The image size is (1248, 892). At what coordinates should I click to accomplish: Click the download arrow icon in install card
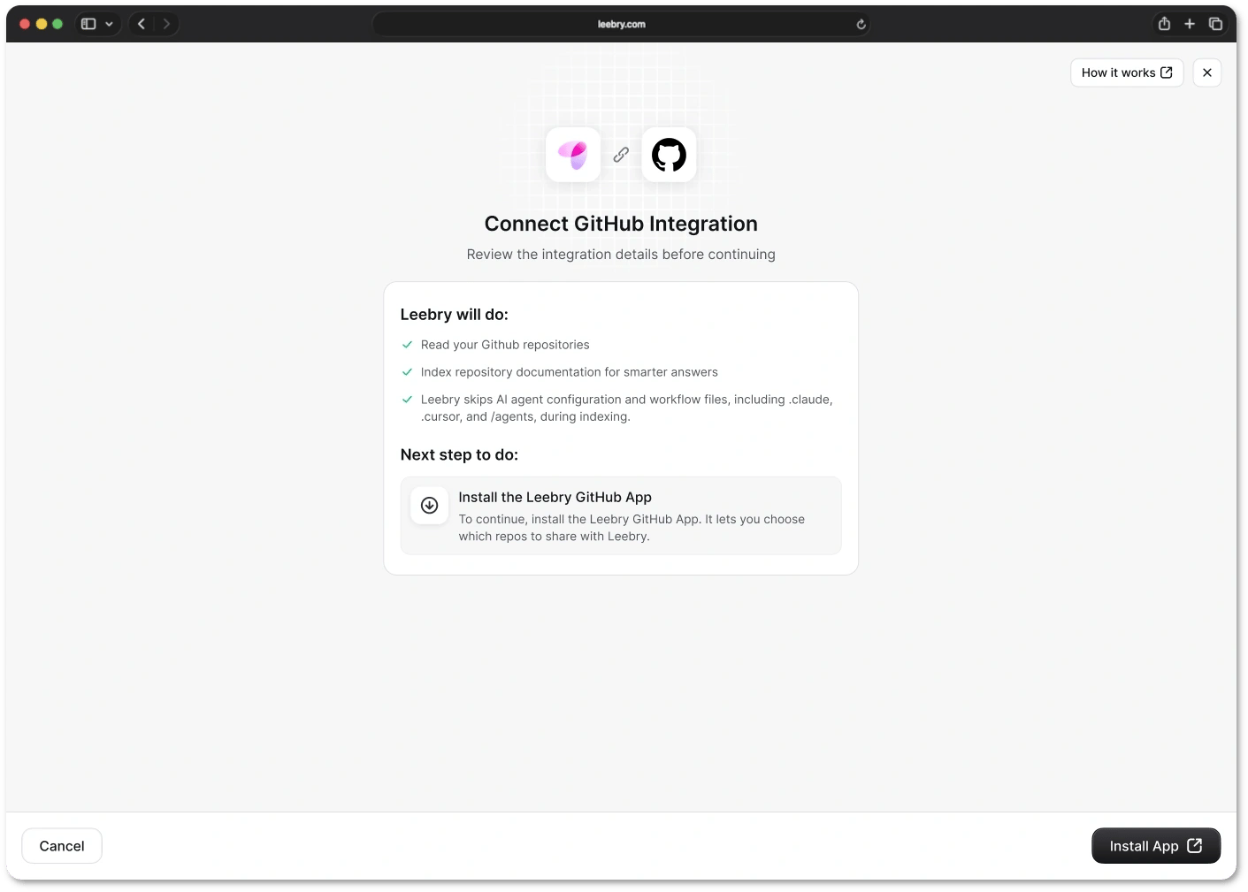(430, 506)
